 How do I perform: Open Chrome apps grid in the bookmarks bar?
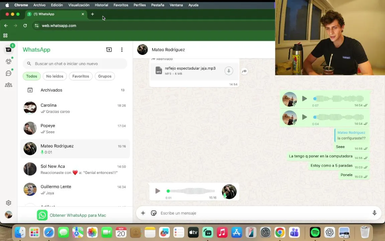(5, 35)
